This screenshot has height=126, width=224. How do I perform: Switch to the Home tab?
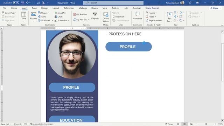click(14, 8)
